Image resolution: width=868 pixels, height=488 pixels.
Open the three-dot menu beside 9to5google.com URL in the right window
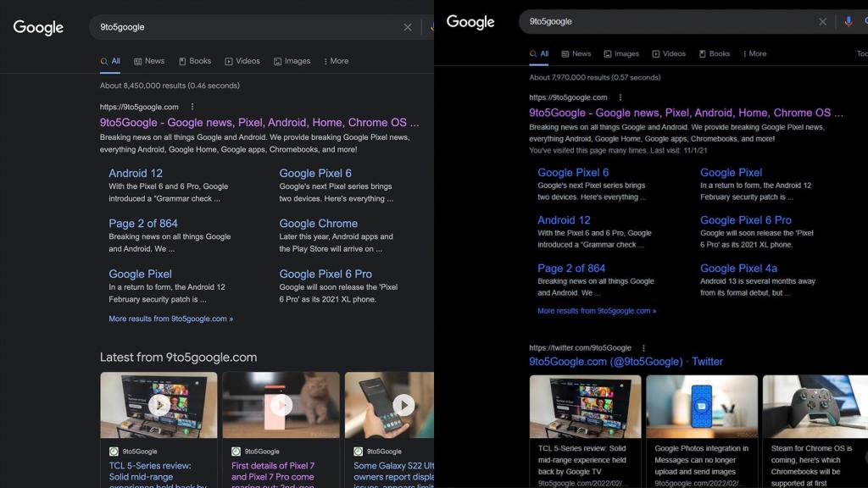[620, 97]
